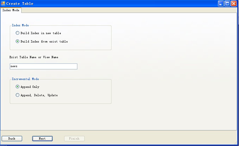The width and height of the screenshot is (239, 146).
Task: Close the Create Table window
Action: (x=234, y=4)
